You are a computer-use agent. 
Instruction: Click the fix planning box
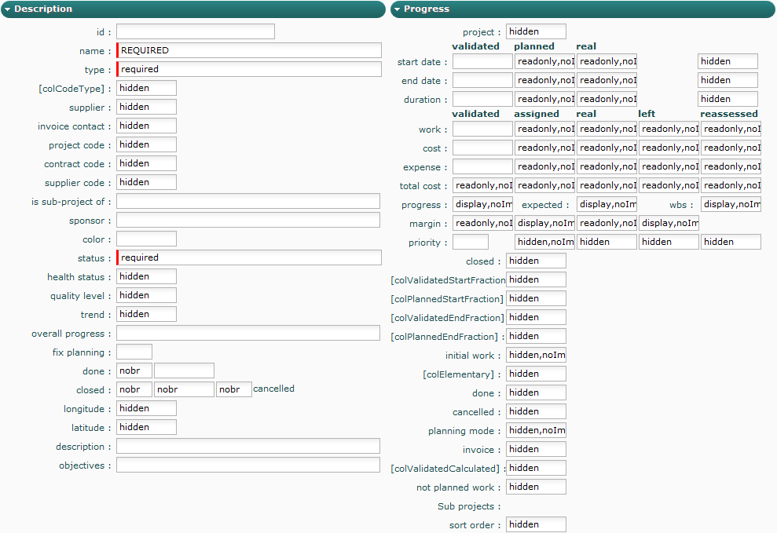[134, 352]
